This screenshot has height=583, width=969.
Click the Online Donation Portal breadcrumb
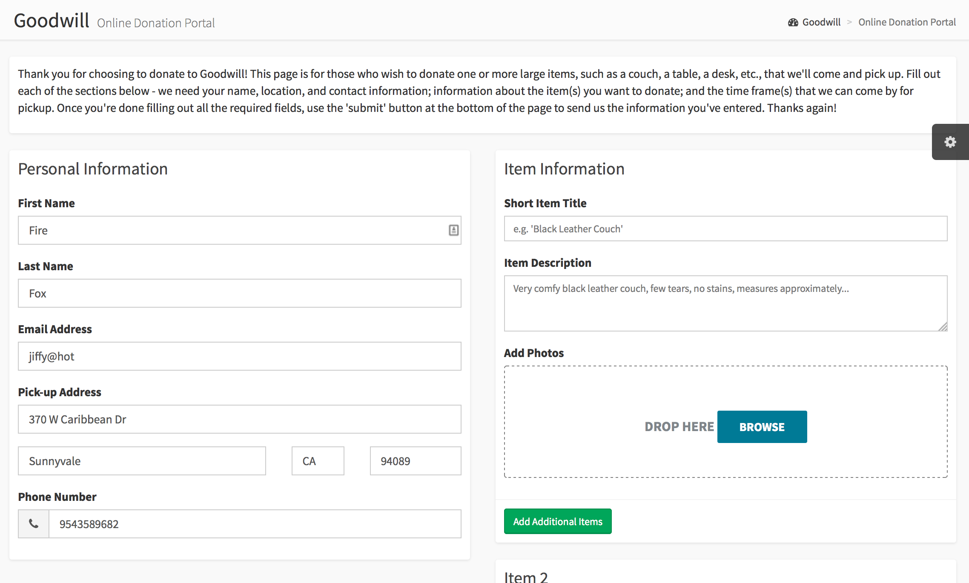click(x=907, y=22)
